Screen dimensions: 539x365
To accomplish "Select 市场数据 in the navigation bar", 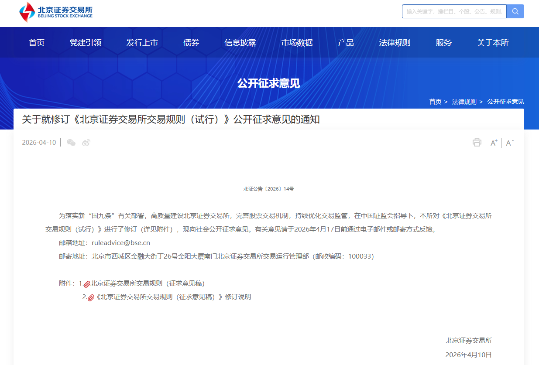I will 297,42.
